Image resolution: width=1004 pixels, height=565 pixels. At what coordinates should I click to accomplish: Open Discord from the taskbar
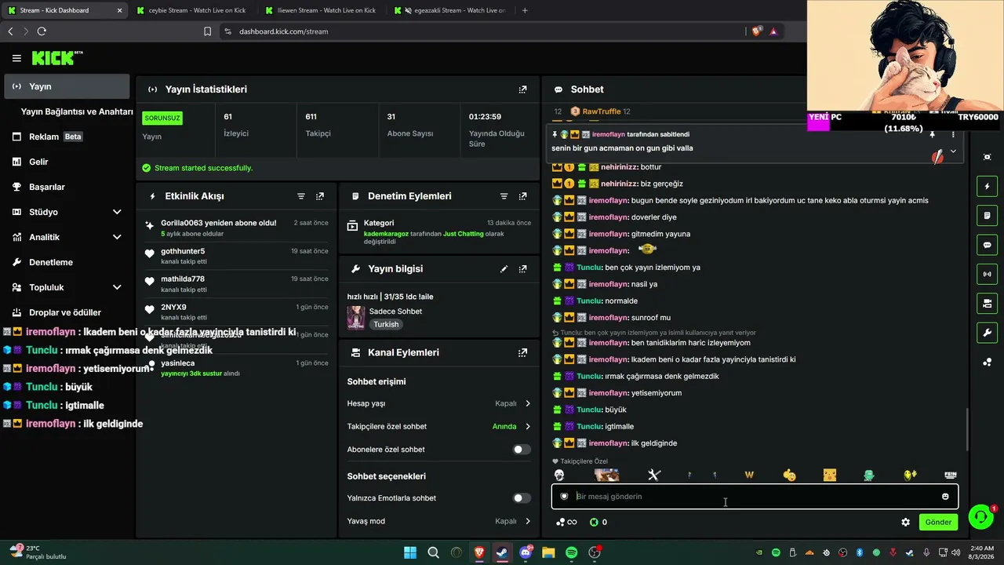[x=526, y=552]
